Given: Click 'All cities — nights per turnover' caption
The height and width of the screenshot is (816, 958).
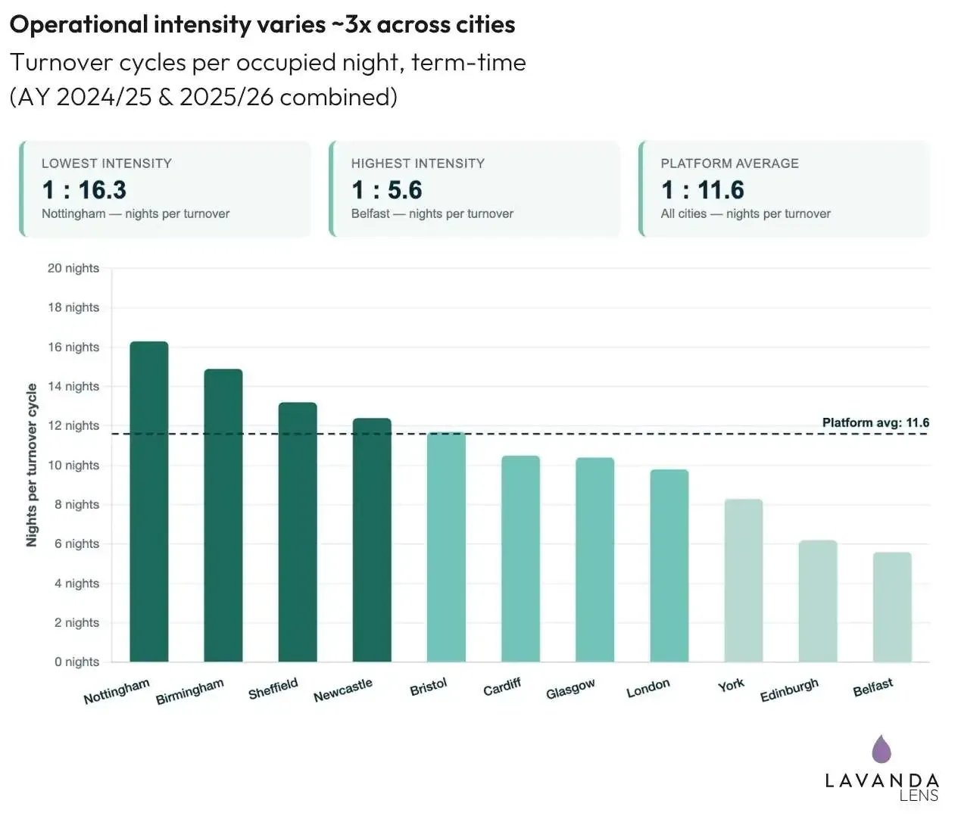Looking at the screenshot, I should tap(746, 213).
